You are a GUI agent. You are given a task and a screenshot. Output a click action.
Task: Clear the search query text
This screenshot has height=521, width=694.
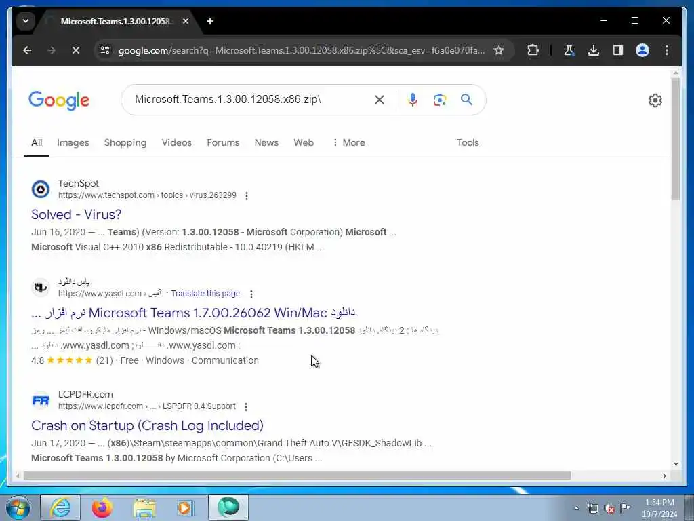[x=380, y=100]
